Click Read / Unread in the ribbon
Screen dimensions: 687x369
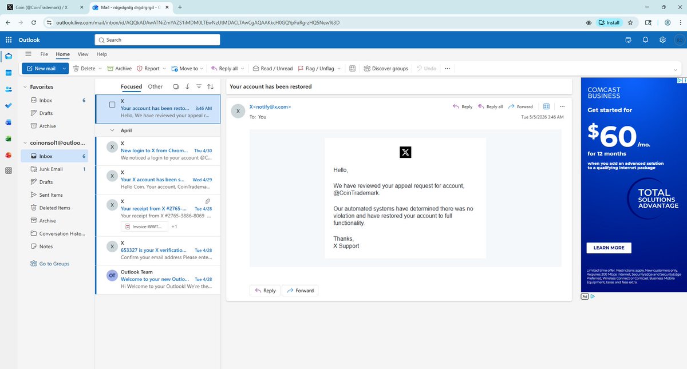(x=273, y=69)
